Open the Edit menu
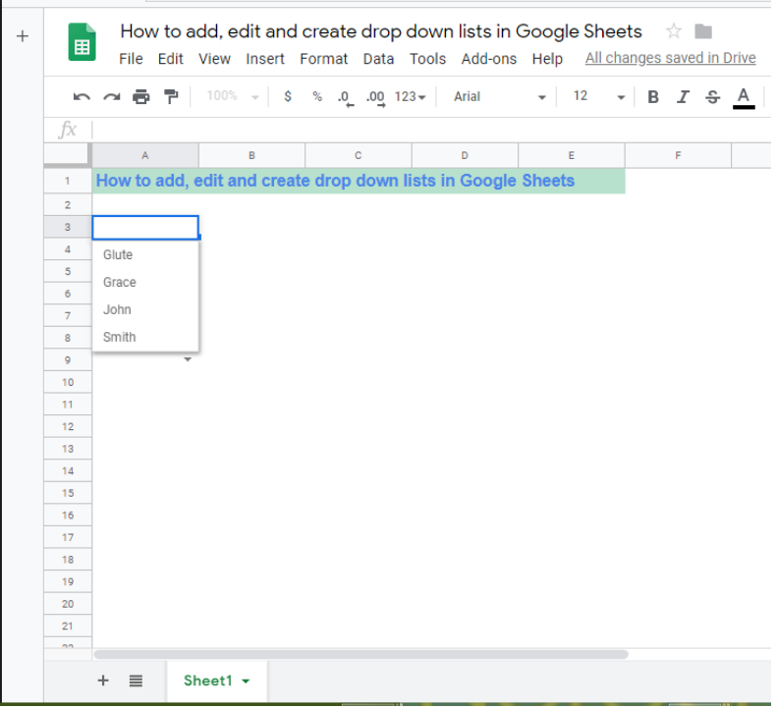Viewport: 777px width, 708px height. coord(171,59)
